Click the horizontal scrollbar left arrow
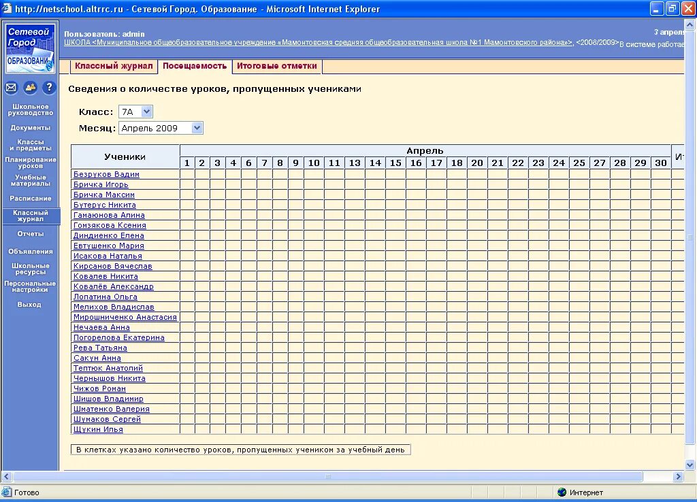Screen dimensions: 697x502 pyautogui.click(x=7, y=477)
